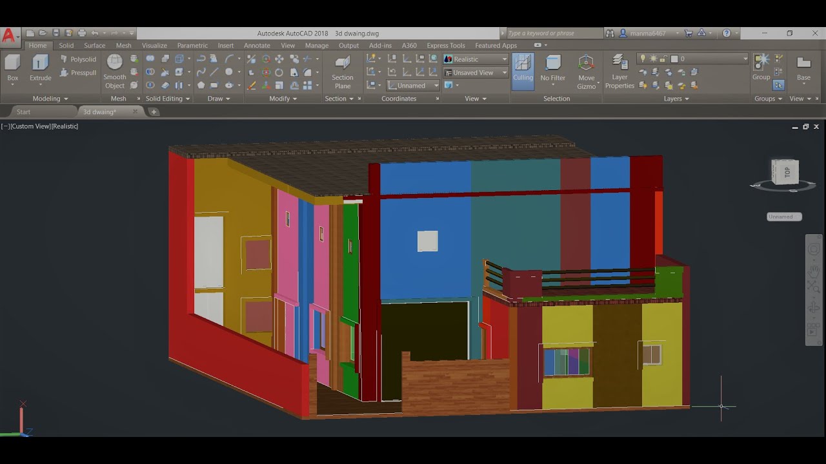Switch to the Solid ribbon tab
The height and width of the screenshot is (464, 826).
point(66,45)
